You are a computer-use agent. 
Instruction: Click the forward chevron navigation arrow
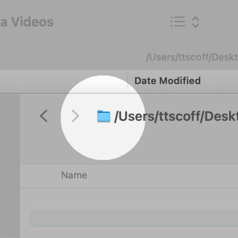[x=75, y=116]
